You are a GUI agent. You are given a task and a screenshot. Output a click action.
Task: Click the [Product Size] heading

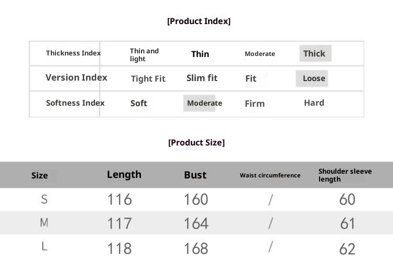click(x=196, y=143)
